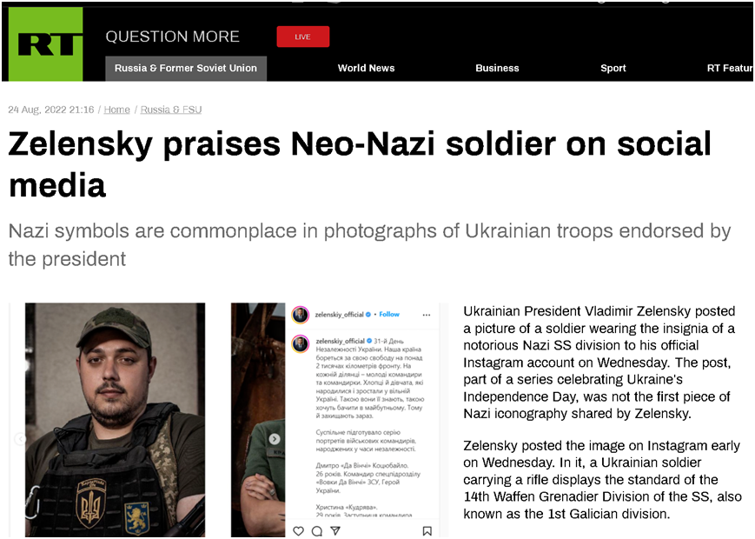Like the Instagram post with the heart icon
This screenshot has width=755, height=539.
click(x=298, y=529)
